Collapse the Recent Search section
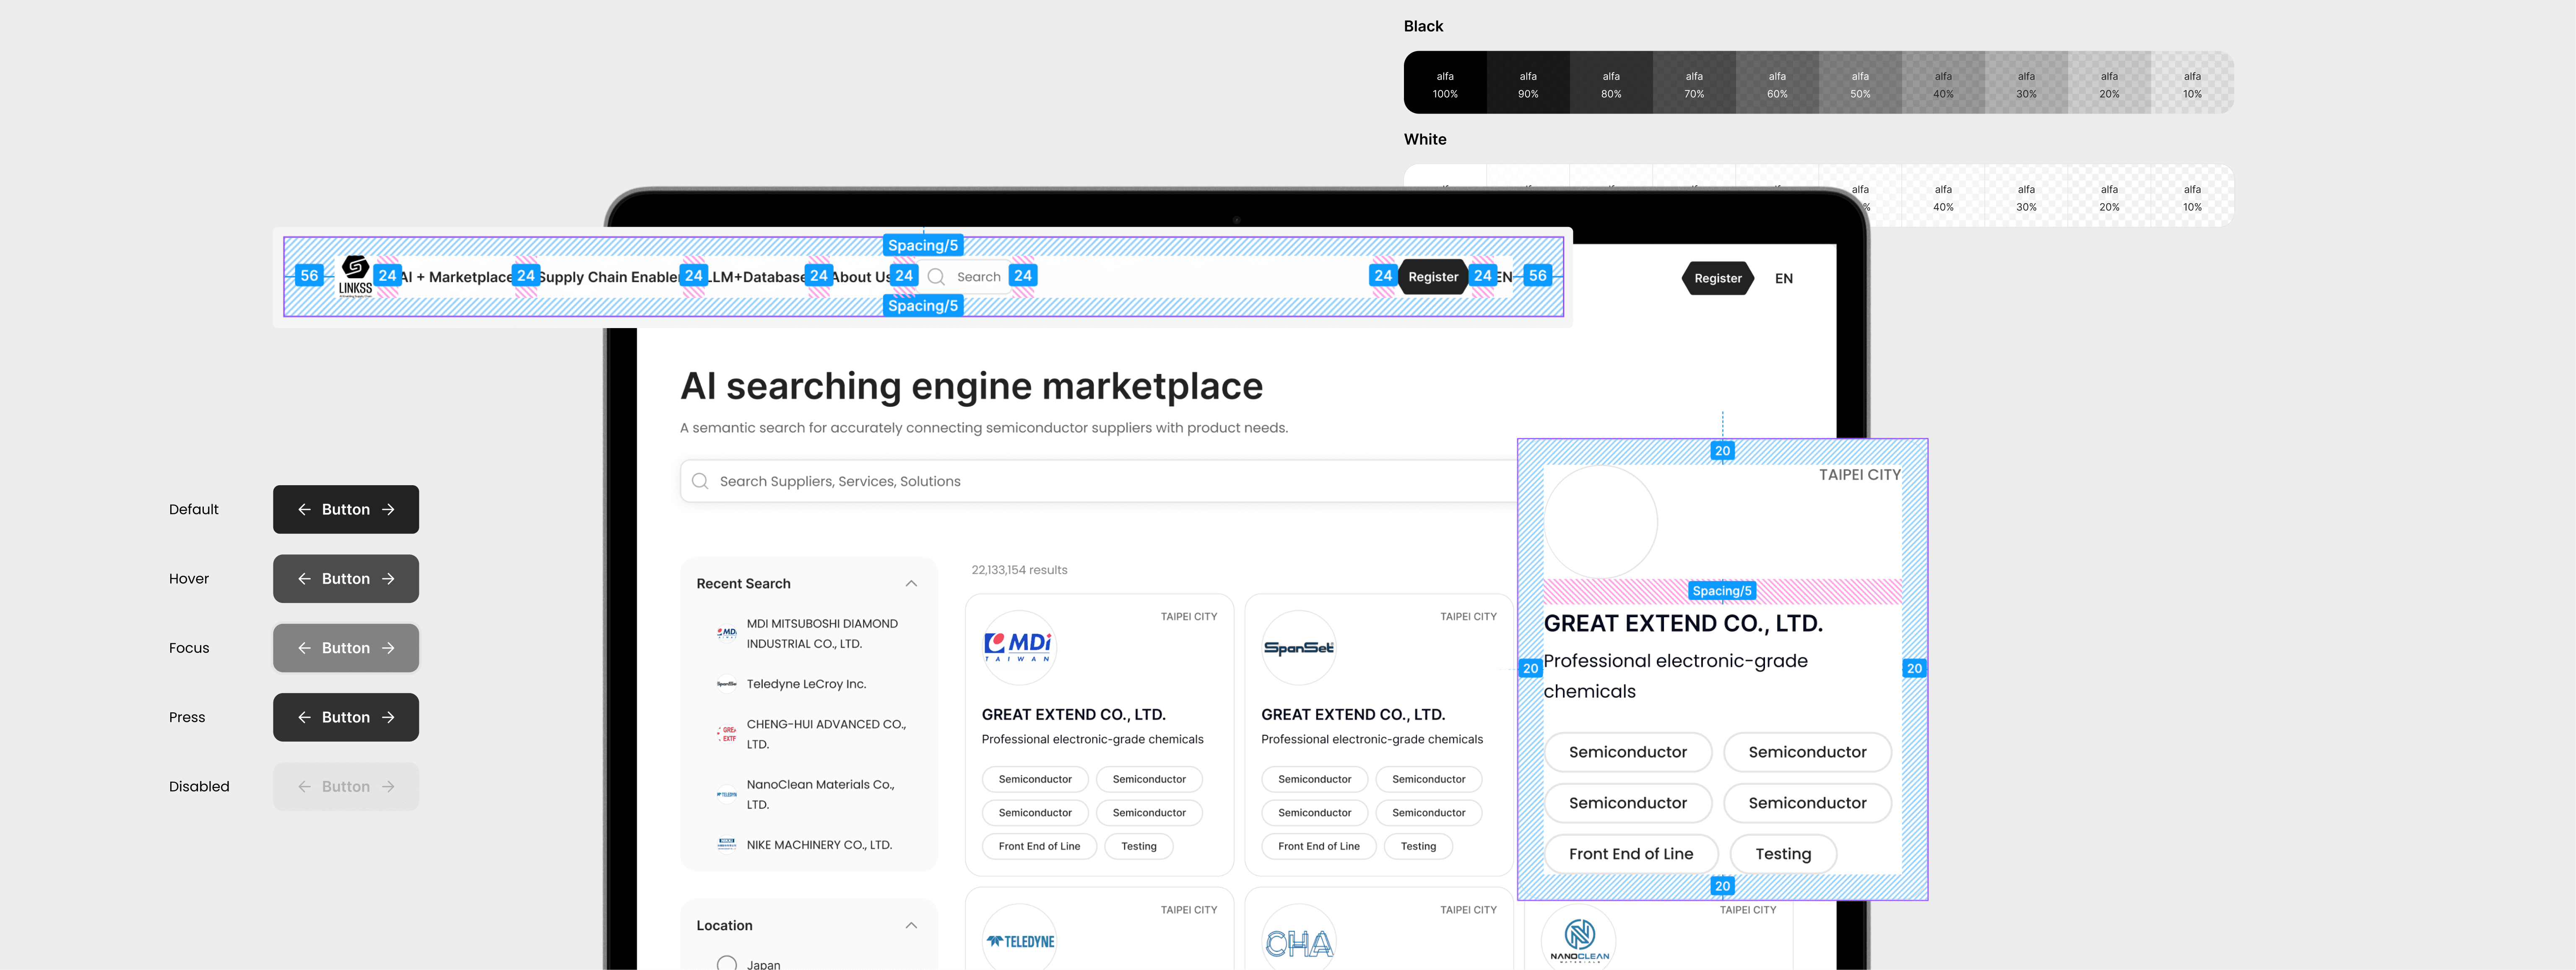2576x970 pixels. [911, 583]
